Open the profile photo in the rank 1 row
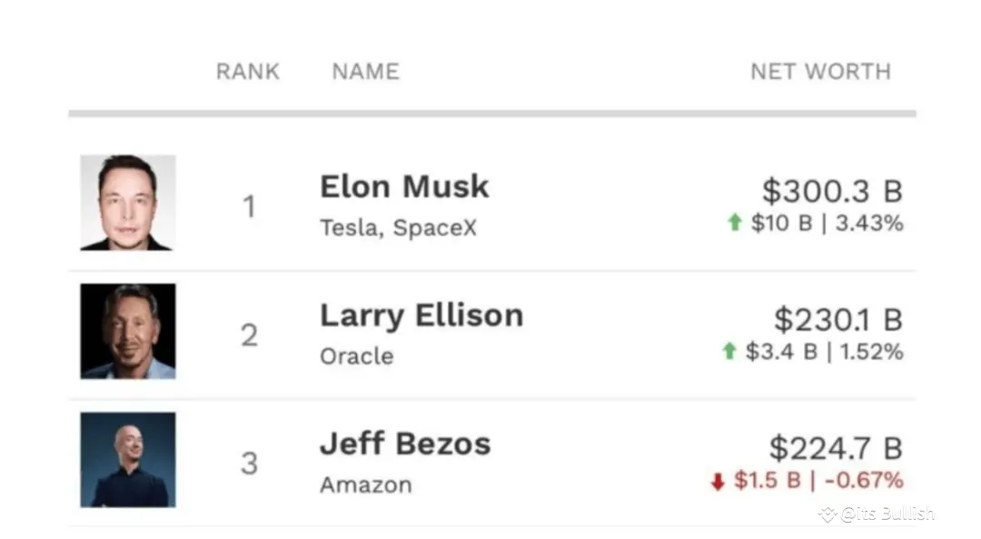981x539 pixels. pyautogui.click(x=127, y=203)
